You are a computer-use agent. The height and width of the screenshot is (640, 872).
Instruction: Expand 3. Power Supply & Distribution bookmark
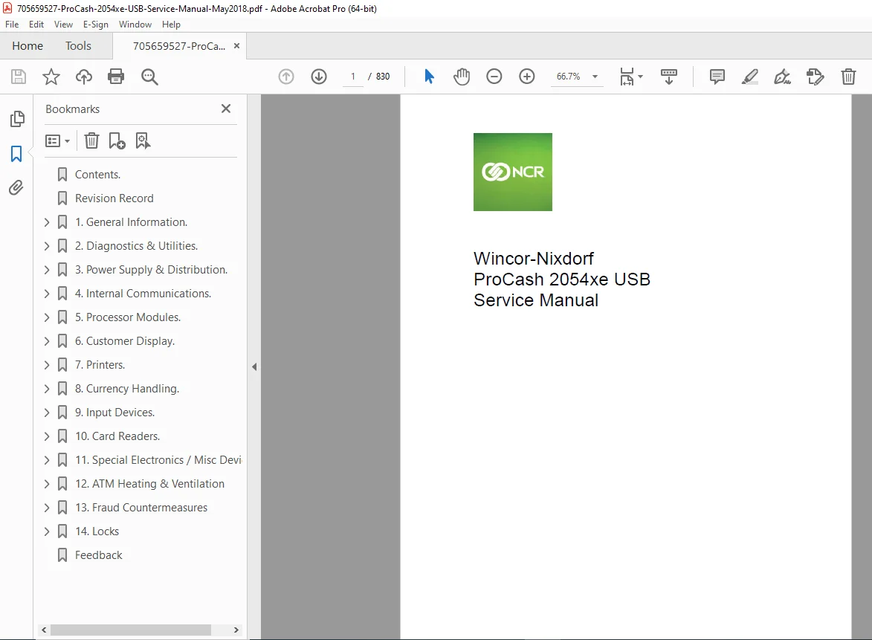[47, 270]
